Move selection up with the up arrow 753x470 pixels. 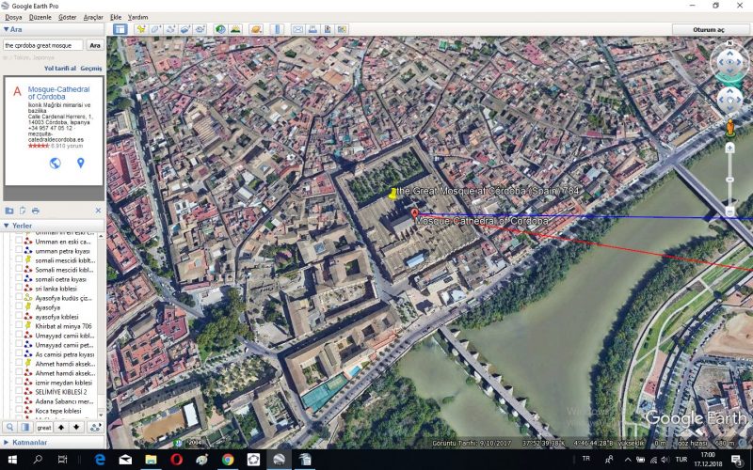61,428
